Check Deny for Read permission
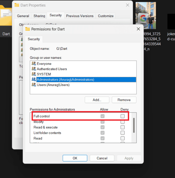This screenshot has height=178, width=175. point(123,138)
